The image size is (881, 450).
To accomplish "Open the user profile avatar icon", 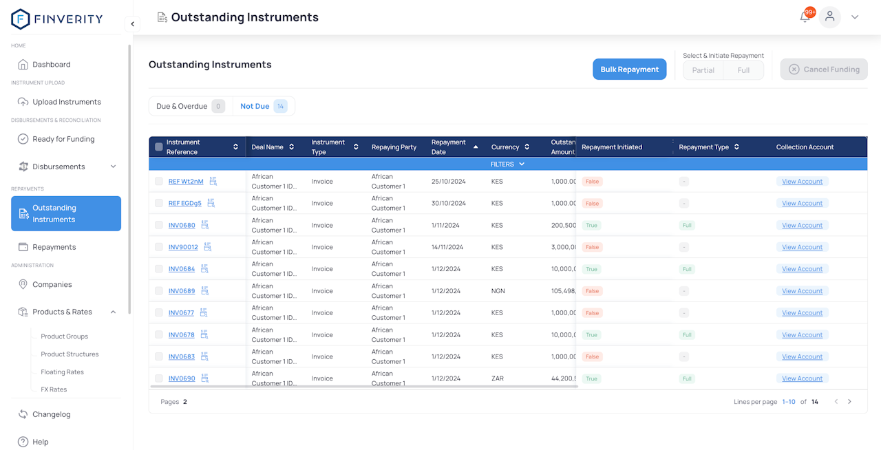I will pos(830,17).
